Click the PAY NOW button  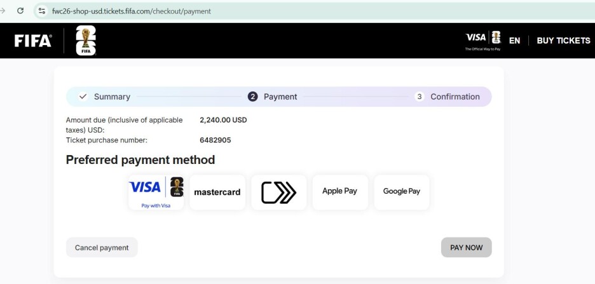466,248
